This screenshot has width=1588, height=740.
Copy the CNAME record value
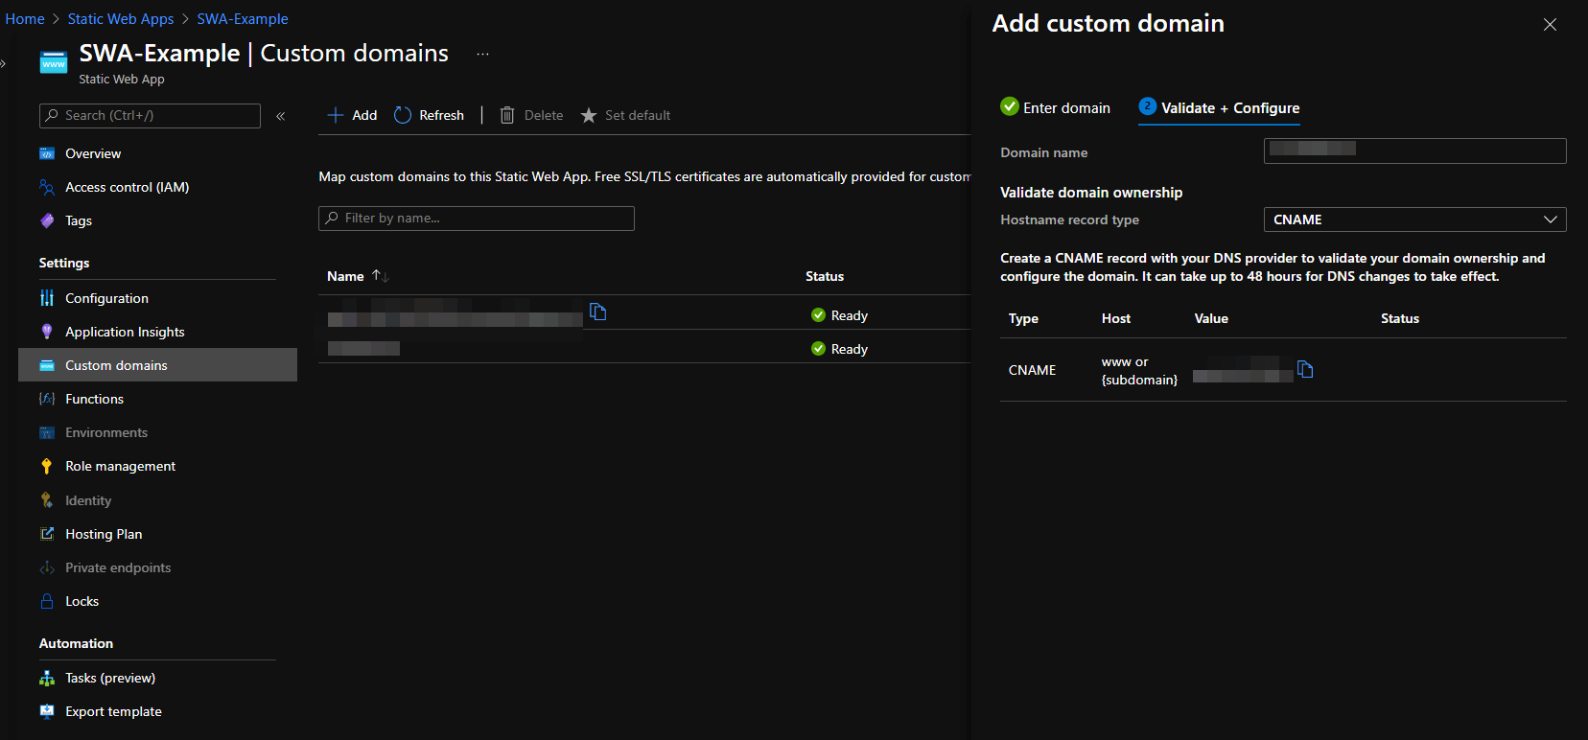pyautogui.click(x=1305, y=370)
